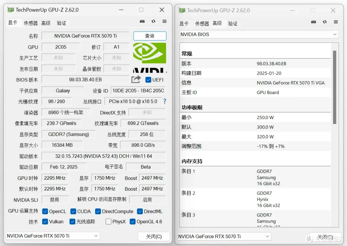347x246 pixels.
Task: Click the BIOS 版本 field 98.03.3B.40.EB
Action: (85, 79)
